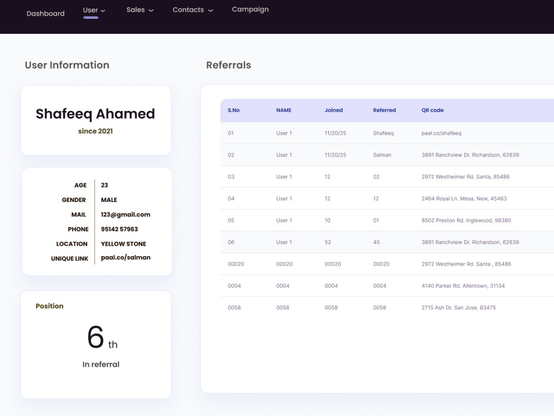This screenshot has height=416, width=554.
Task: Open the Dashboard page
Action: click(45, 13)
